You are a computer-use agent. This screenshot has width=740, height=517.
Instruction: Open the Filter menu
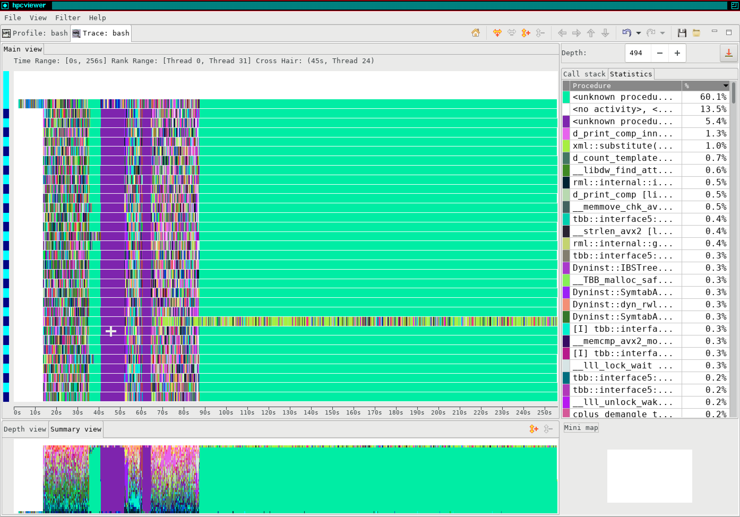pos(68,18)
